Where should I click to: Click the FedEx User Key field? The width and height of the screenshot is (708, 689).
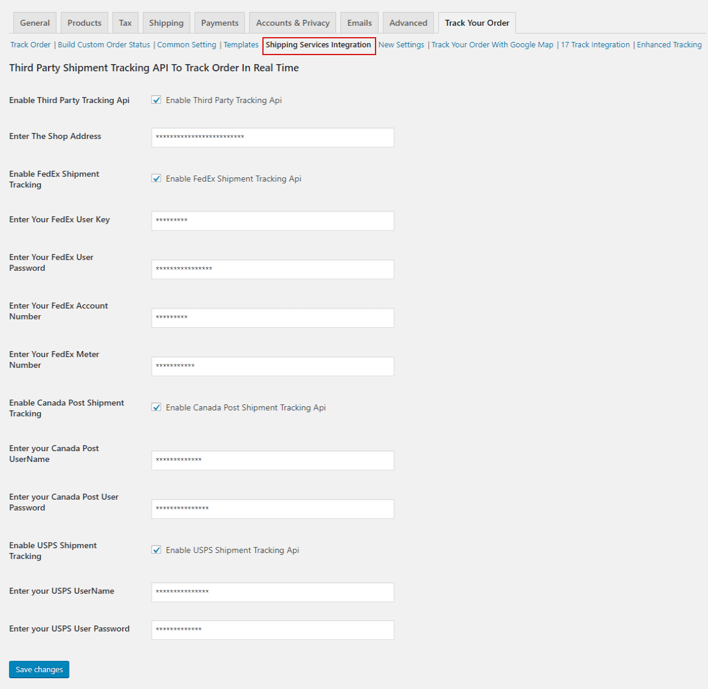(273, 220)
